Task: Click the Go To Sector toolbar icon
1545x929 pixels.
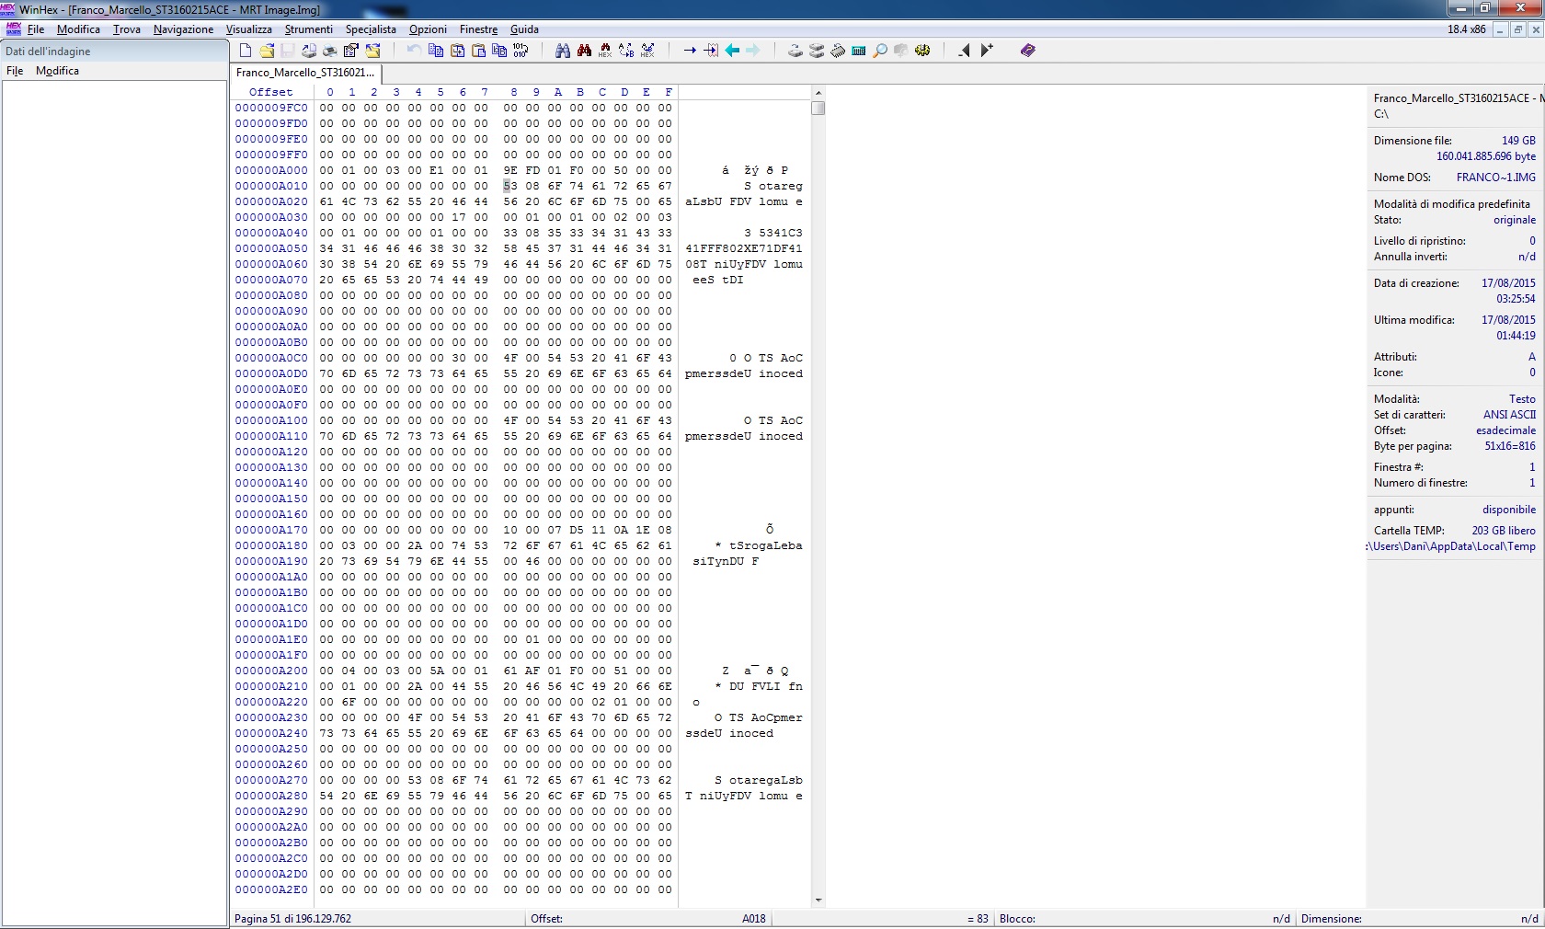Action: click(711, 51)
